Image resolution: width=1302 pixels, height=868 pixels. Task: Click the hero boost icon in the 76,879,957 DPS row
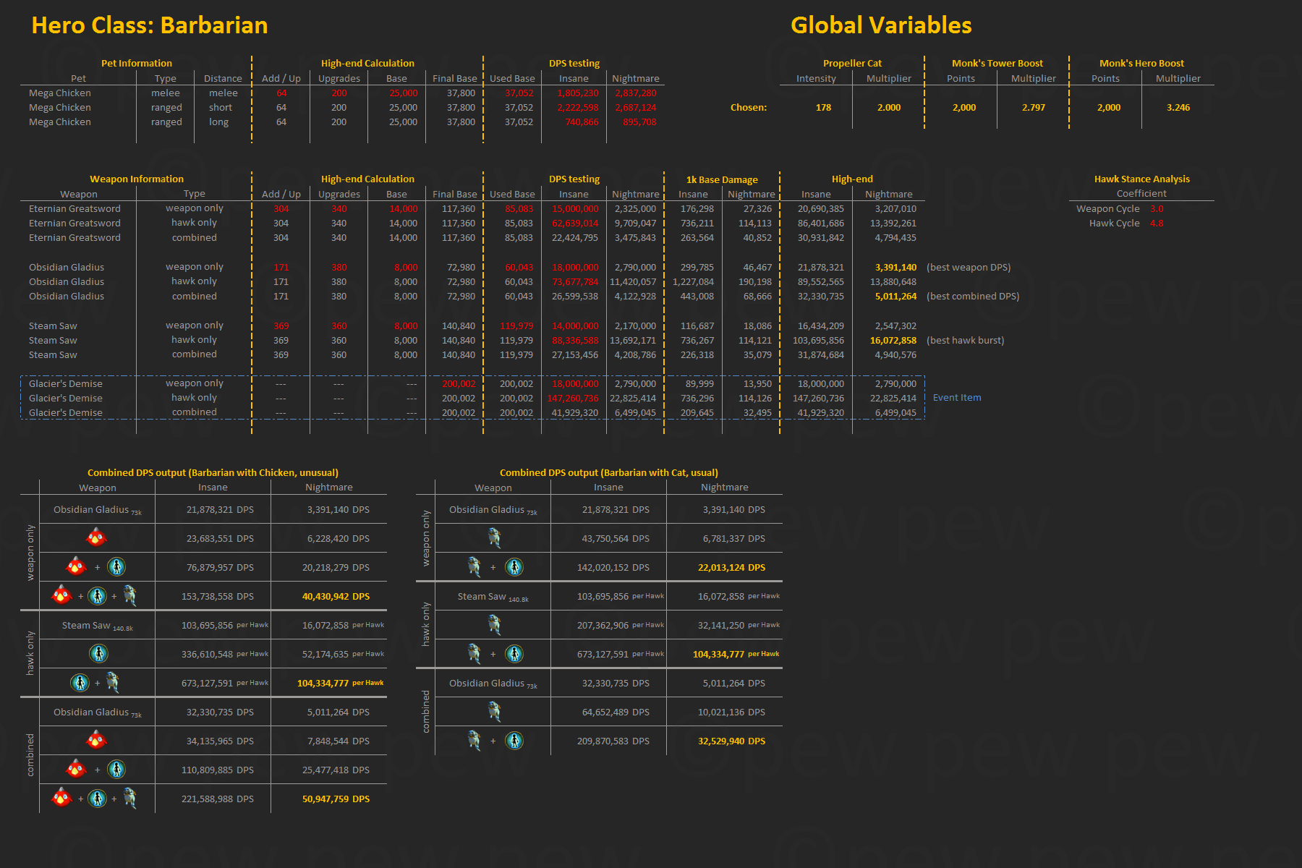(x=116, y=567)
